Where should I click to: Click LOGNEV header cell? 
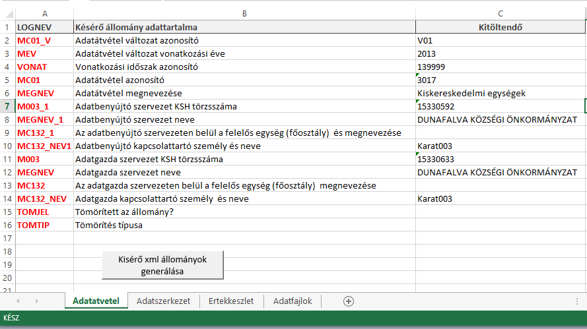[44, 27]
